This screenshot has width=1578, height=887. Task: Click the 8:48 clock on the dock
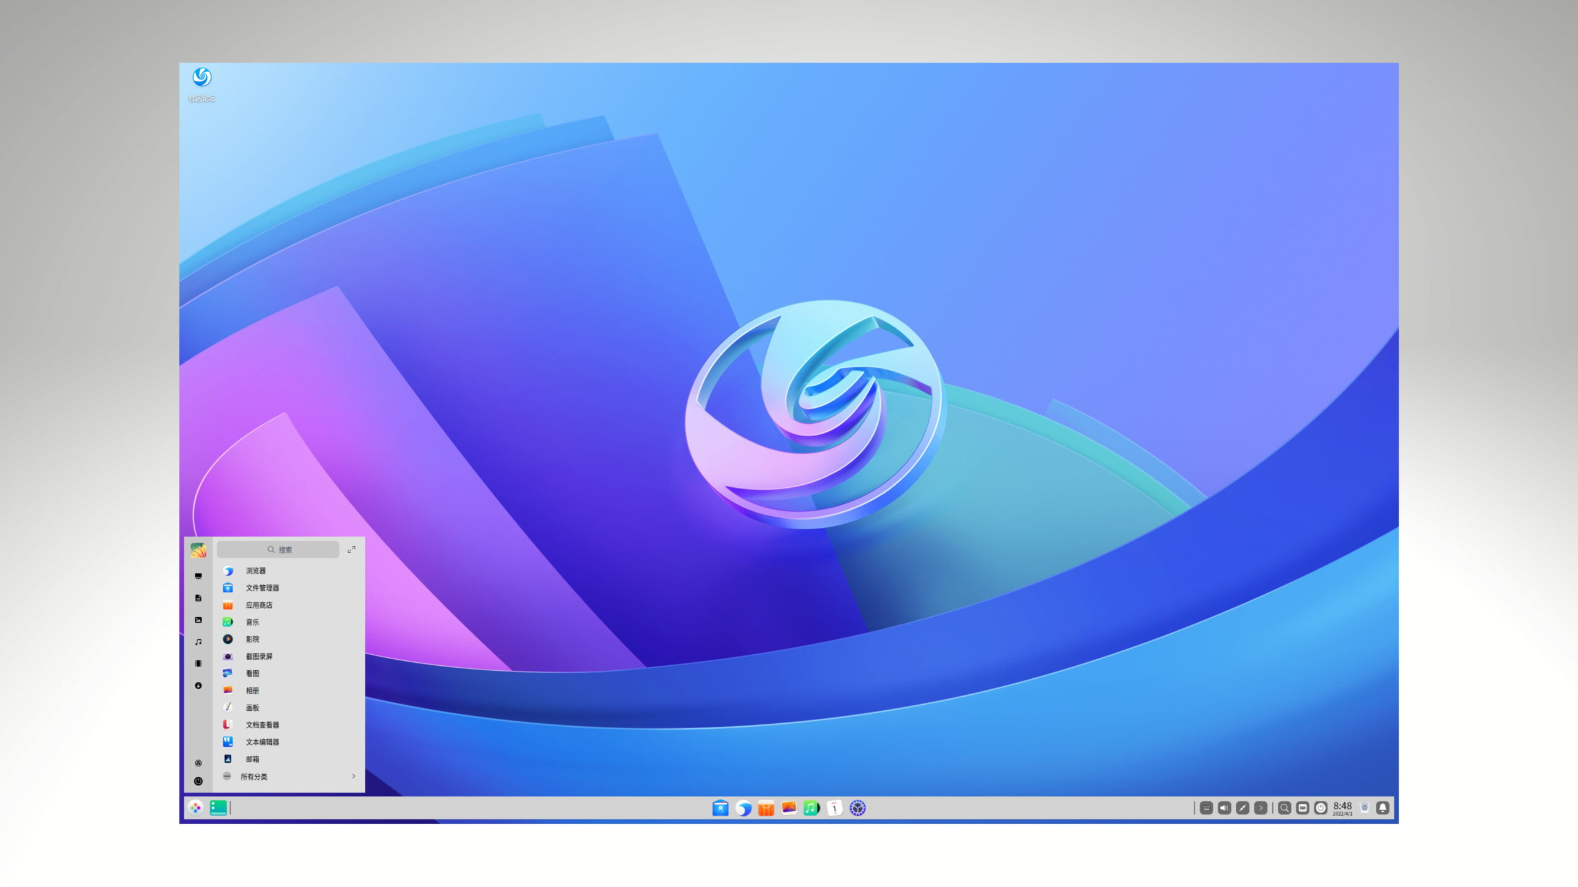click(1343, 808)
